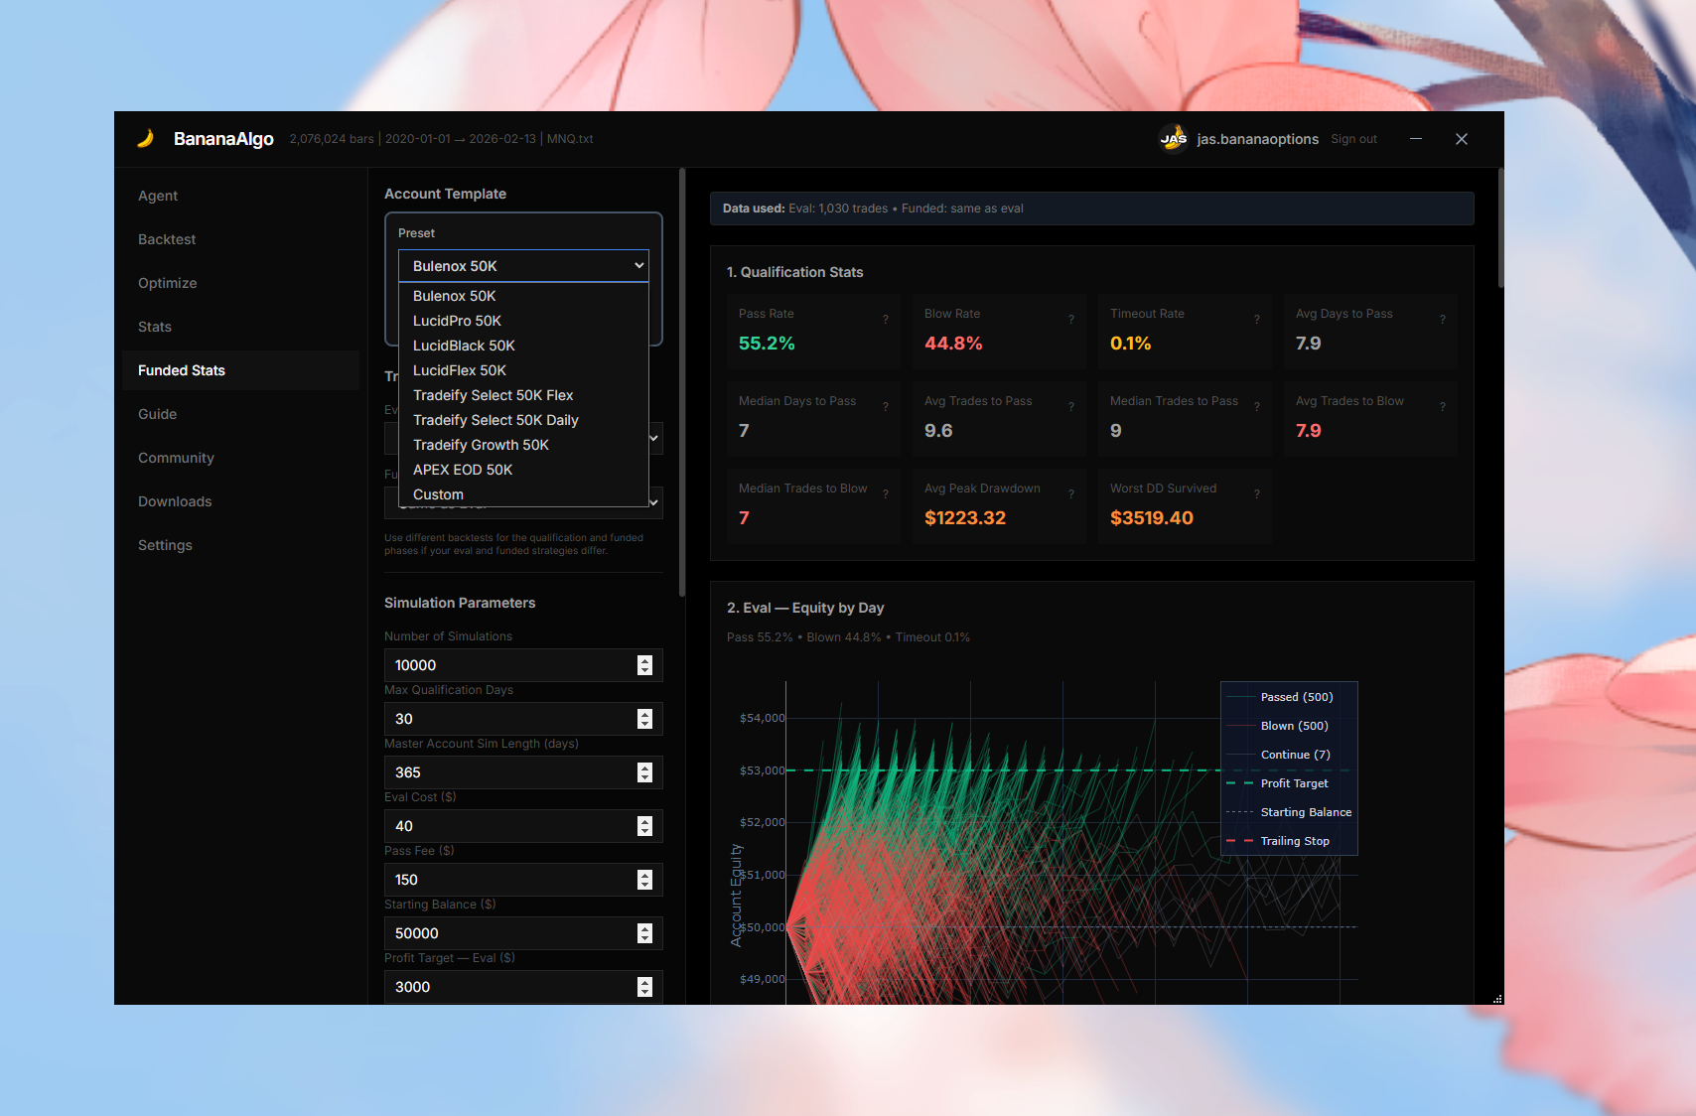The width and height of the screenshot is (1696, 1116).
Task: Click the BananaAlgo banana logo
Action: [x=147, y=139]
